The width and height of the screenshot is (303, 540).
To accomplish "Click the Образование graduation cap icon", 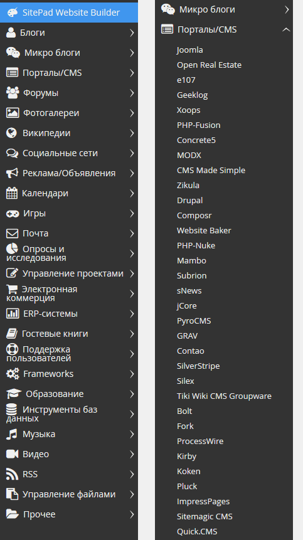I will click(14, 394).
